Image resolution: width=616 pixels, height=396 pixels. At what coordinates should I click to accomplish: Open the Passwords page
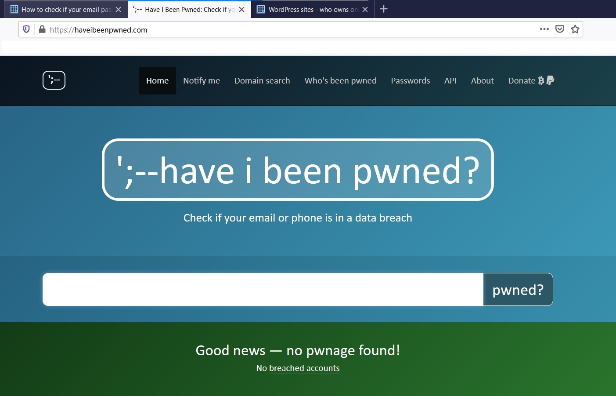click(411, 80)
